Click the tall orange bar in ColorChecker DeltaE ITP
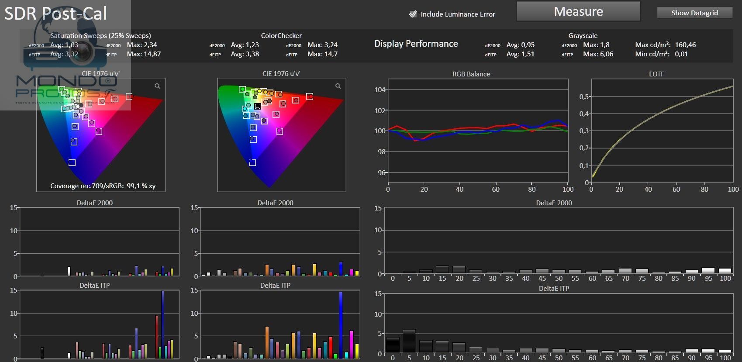742x362 pixels. click(x=267, y=343)
